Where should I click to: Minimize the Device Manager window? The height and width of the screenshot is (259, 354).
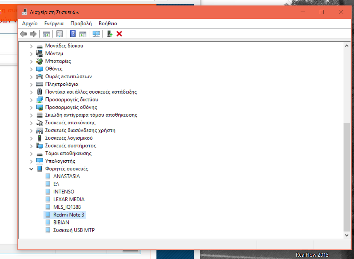point(303,12)
